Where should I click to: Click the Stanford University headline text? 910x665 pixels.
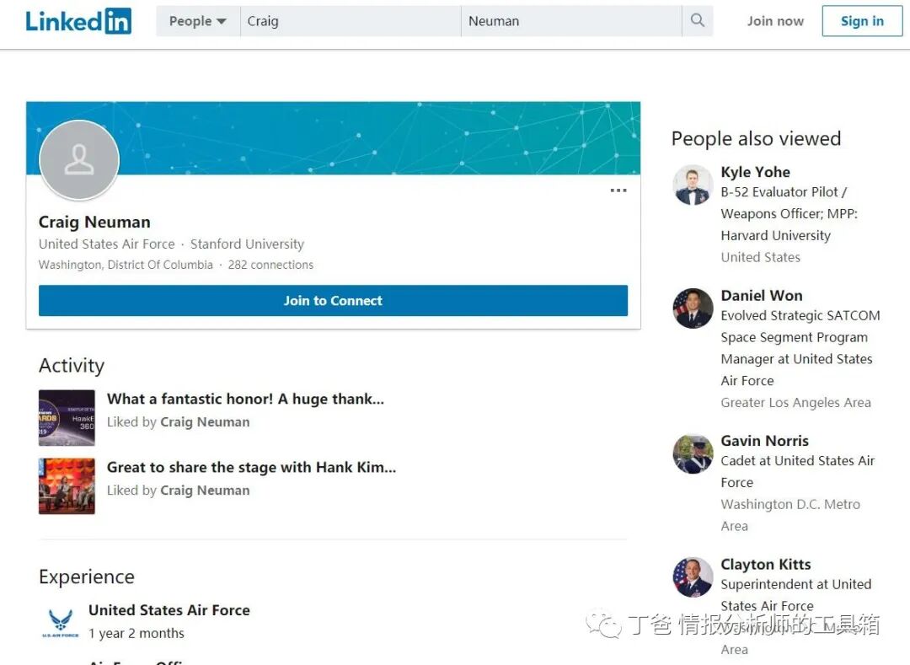[x=247, y=244]
